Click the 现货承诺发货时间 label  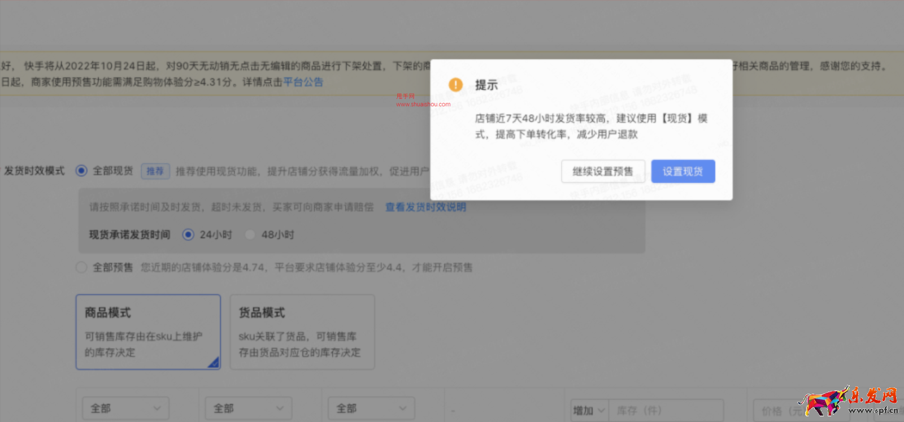pyautogui.click(x=129, y=234)
